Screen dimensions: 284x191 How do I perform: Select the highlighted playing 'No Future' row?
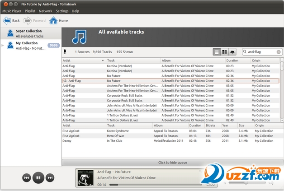171,81
